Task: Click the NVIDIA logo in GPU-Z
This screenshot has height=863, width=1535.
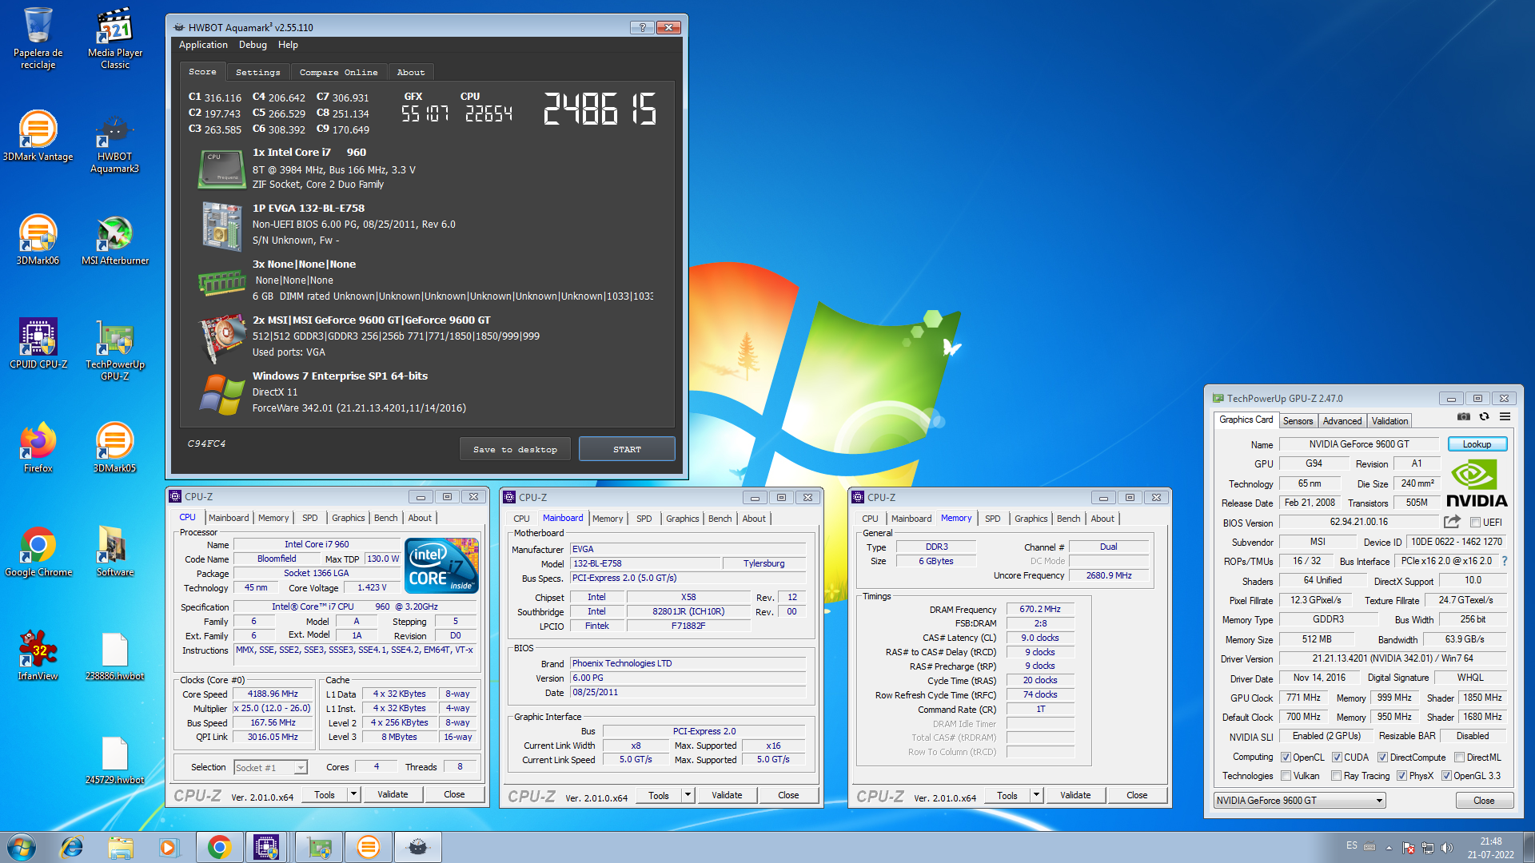Action: coord(1477,483)
